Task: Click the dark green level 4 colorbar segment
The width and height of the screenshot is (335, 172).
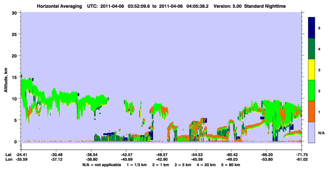Action: (x=312, y=49)
